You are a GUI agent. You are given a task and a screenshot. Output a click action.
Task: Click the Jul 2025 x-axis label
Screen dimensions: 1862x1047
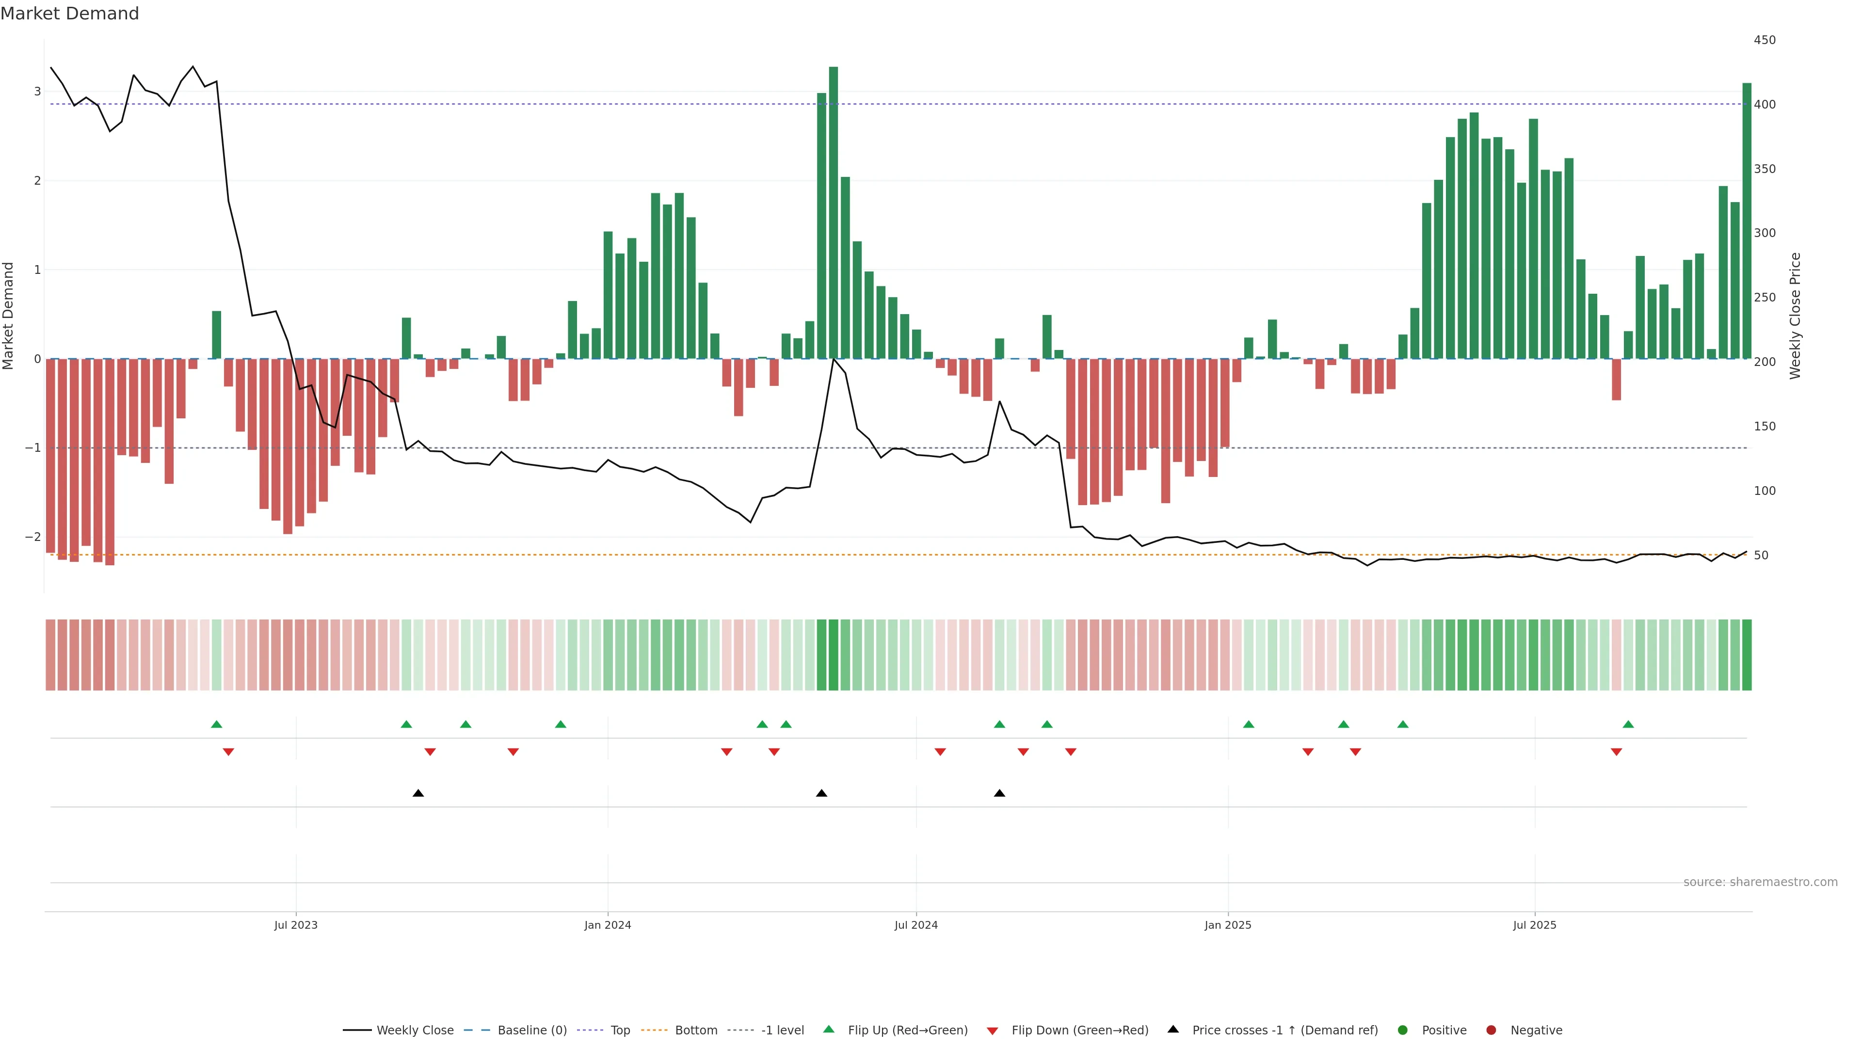(1535, 925)
